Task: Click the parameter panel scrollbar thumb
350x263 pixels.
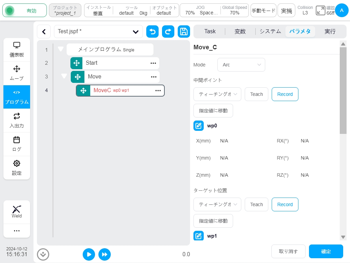Action: (343, 90)
